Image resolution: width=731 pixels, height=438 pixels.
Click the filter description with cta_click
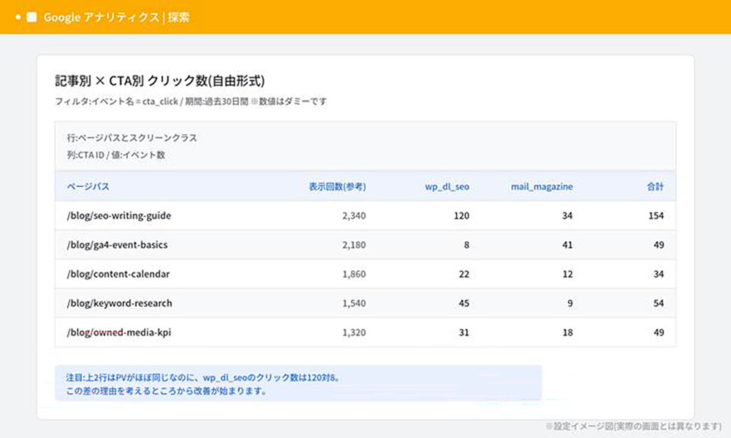[191, 101]
